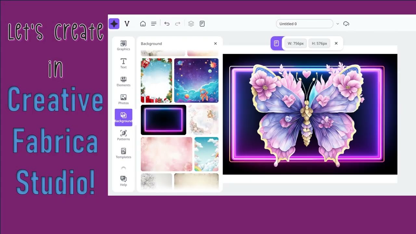Choose the clouds and rainbow background thumbnail
This screenshot has height=234, width=416.
(206, 154)
